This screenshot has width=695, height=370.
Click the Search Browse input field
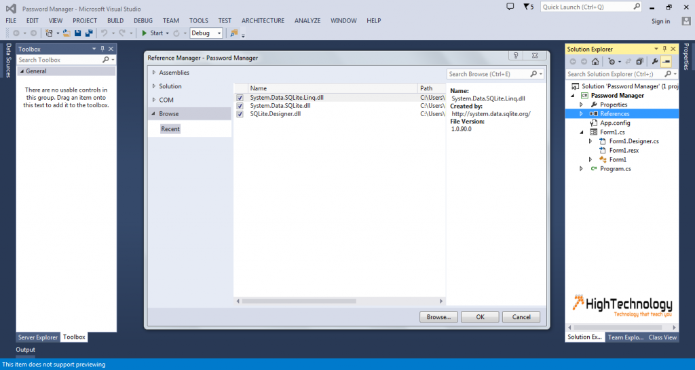[x=487, y=74]
